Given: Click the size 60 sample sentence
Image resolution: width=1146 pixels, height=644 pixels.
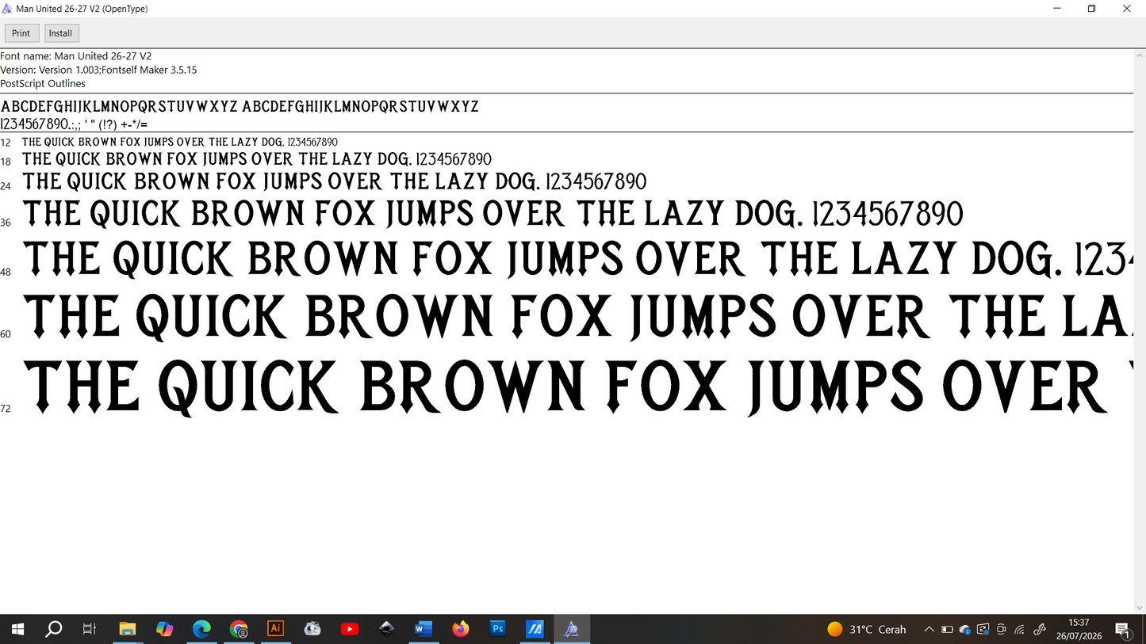Looking at the screenshot, I should (x=577, y=316).
